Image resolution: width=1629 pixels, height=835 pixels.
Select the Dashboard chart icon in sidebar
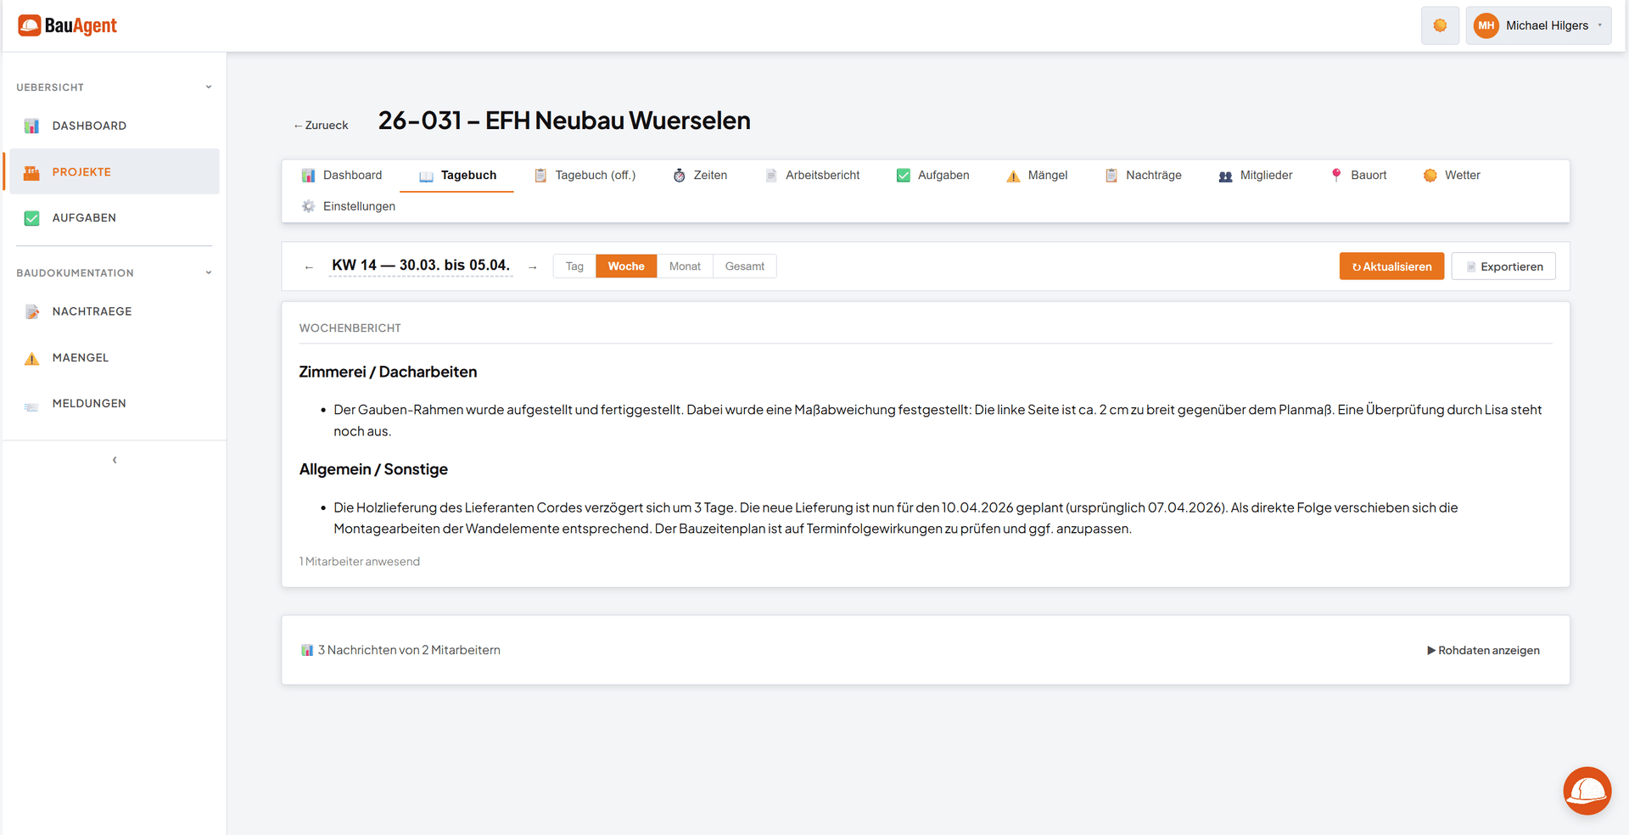click(31, 126)
